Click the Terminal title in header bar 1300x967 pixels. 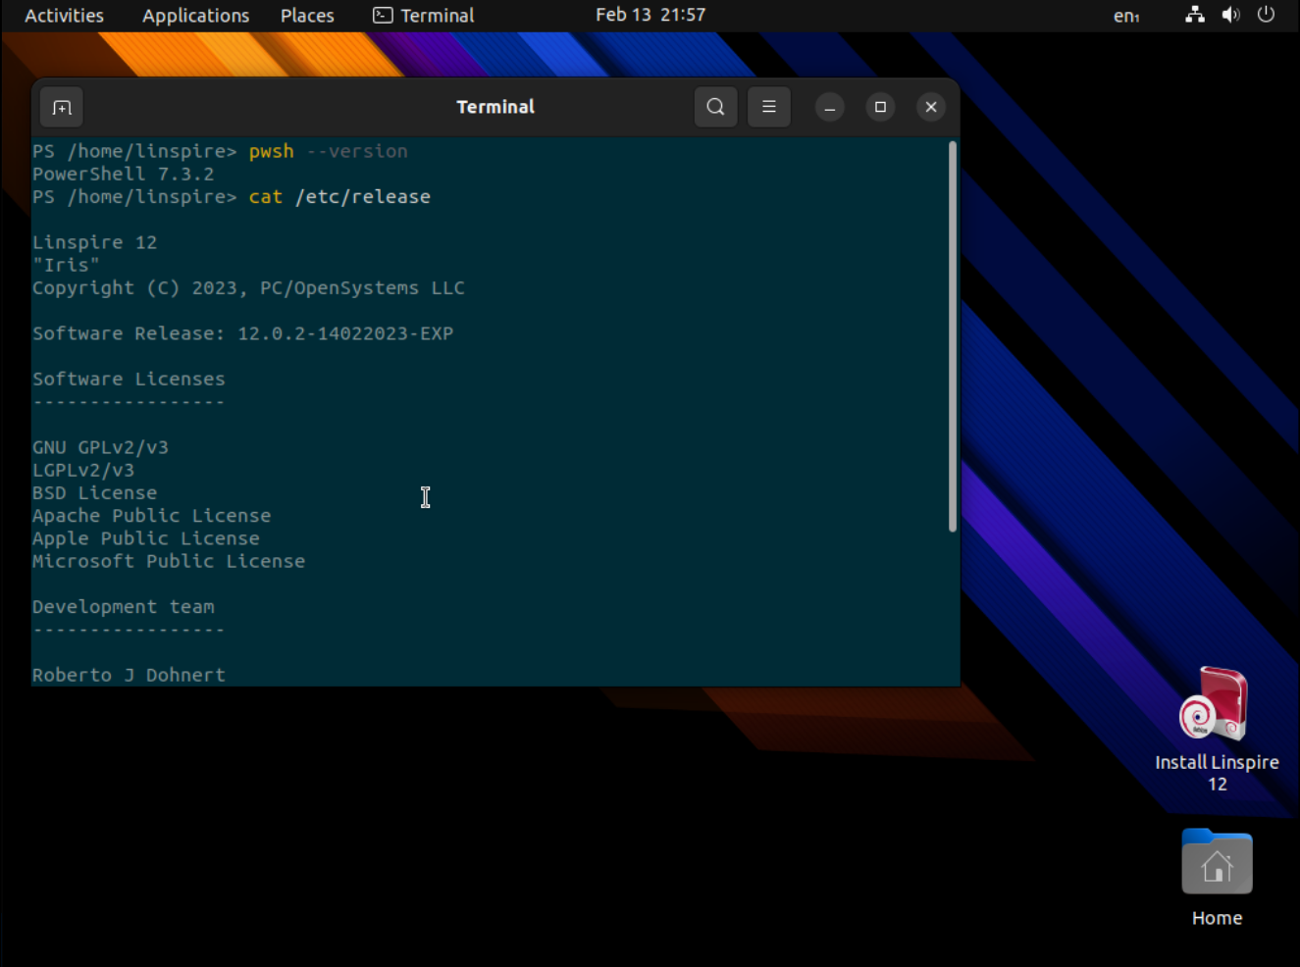[495, 107]
